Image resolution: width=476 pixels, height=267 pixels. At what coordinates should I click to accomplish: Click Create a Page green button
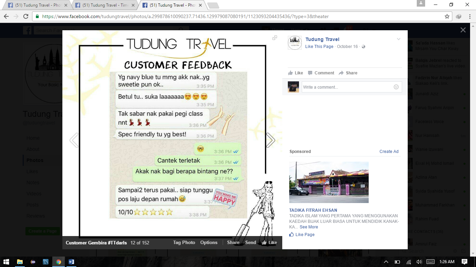click(43, 231)
